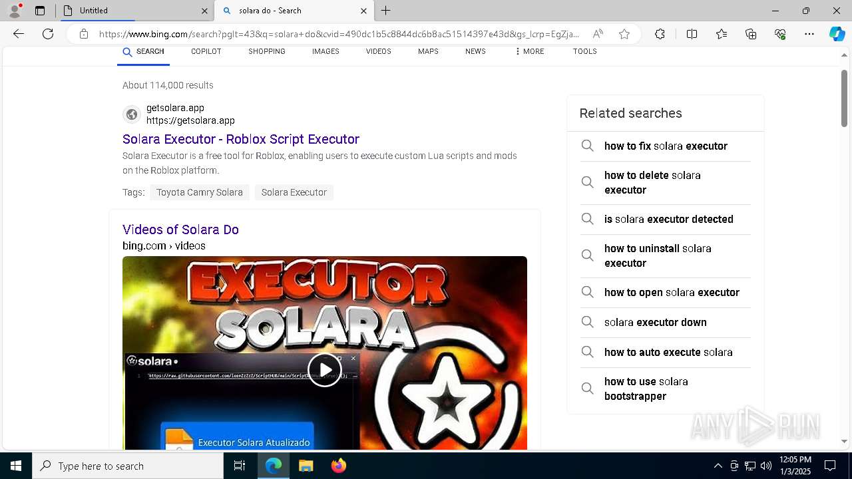Open Settings and more ellipsis menu
The height and width of the screenshot is (479, 852).
point(809,34)
